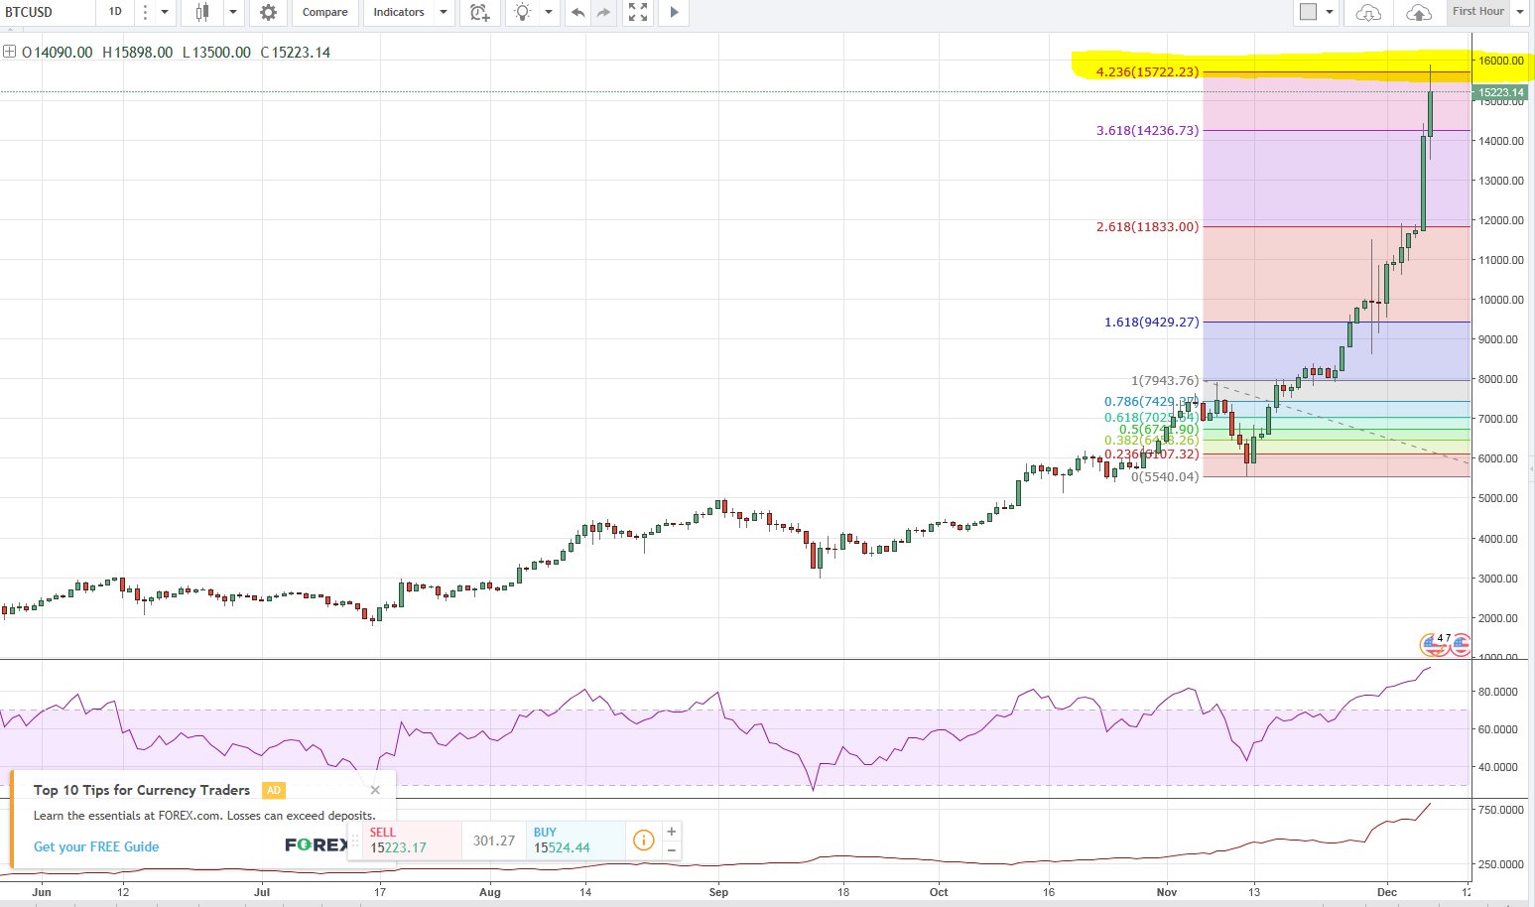The height and width of the screenshot is (907, 1535).
Task: Click the BUY 15524.44 button
Action: 576,841
